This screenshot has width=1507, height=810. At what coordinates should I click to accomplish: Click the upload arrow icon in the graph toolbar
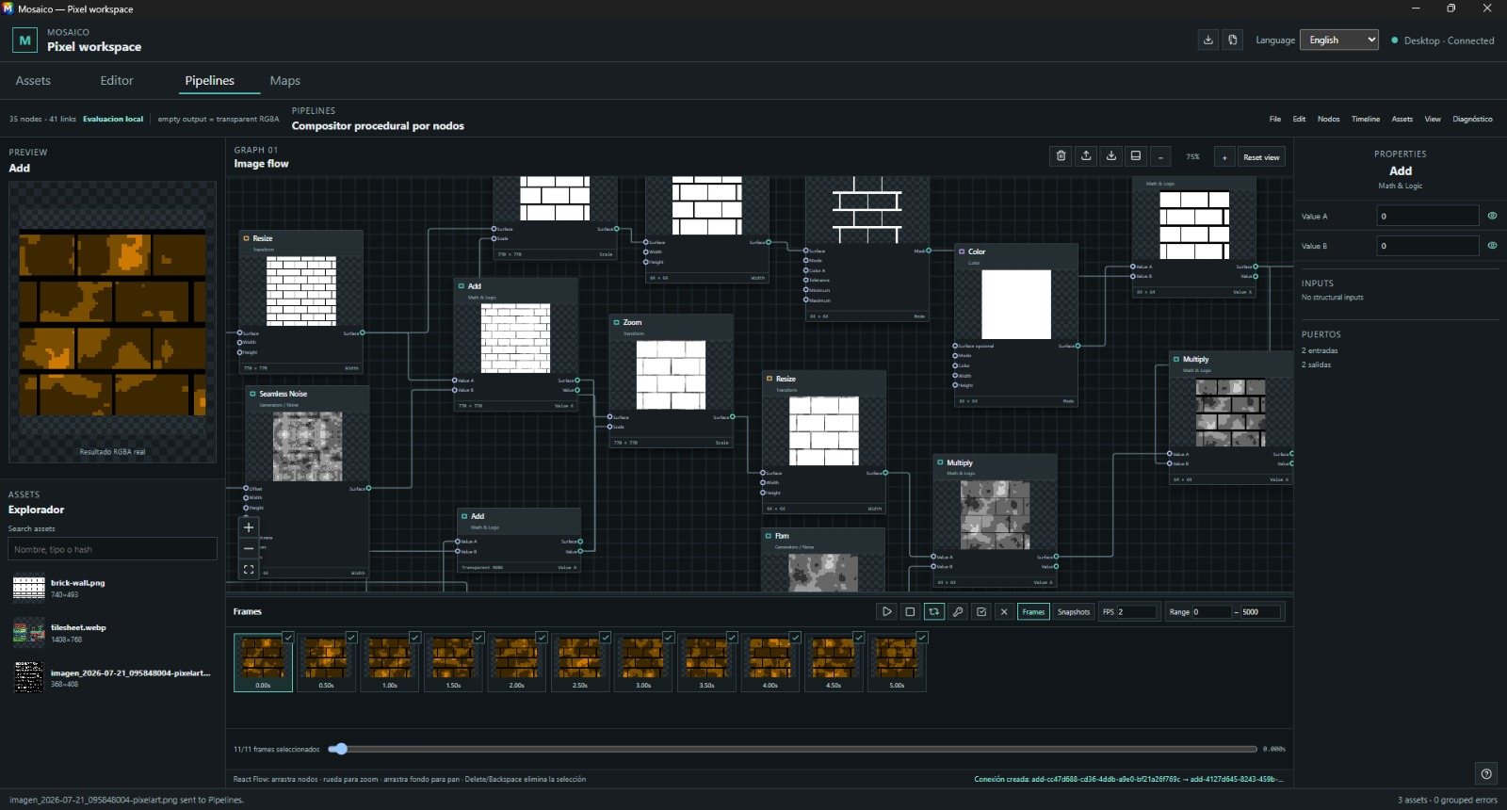pyautogui.click(x=1086, y=156)
